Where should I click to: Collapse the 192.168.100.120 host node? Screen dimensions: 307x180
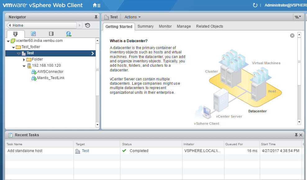point(24,66)
